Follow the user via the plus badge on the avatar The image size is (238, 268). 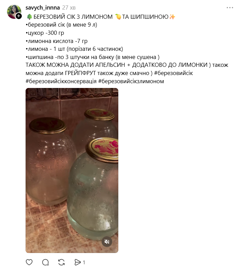click(19, 16)
